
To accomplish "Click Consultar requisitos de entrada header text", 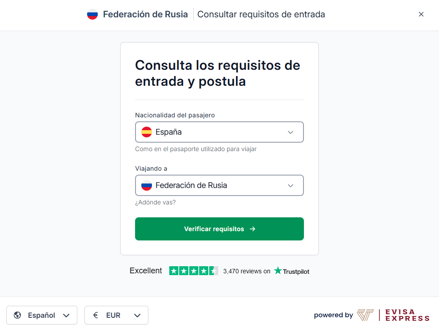I will (261, 14).
